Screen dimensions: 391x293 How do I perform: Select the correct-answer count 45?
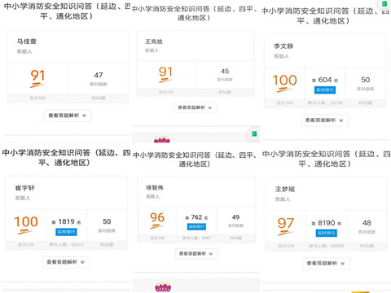pyautogui.click(x=225, y=72)
